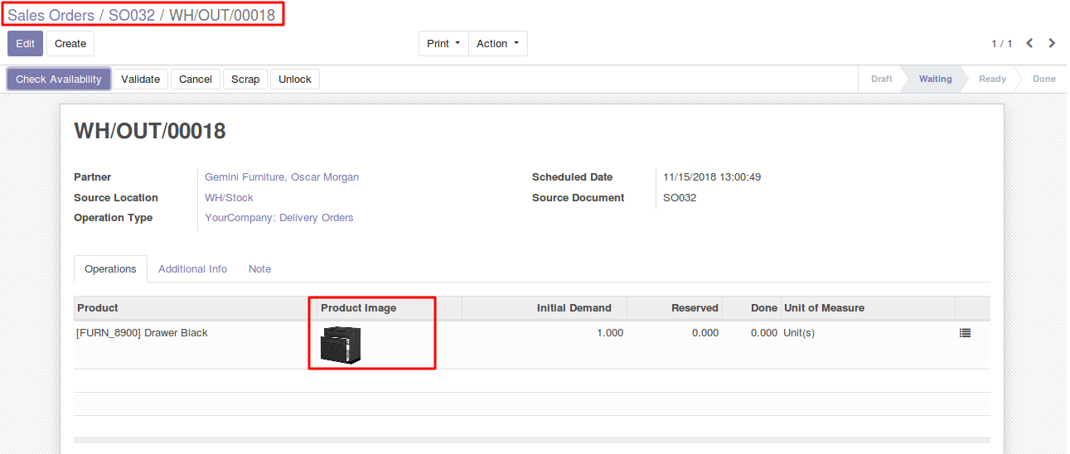Expand the Print dropdown

443,44
